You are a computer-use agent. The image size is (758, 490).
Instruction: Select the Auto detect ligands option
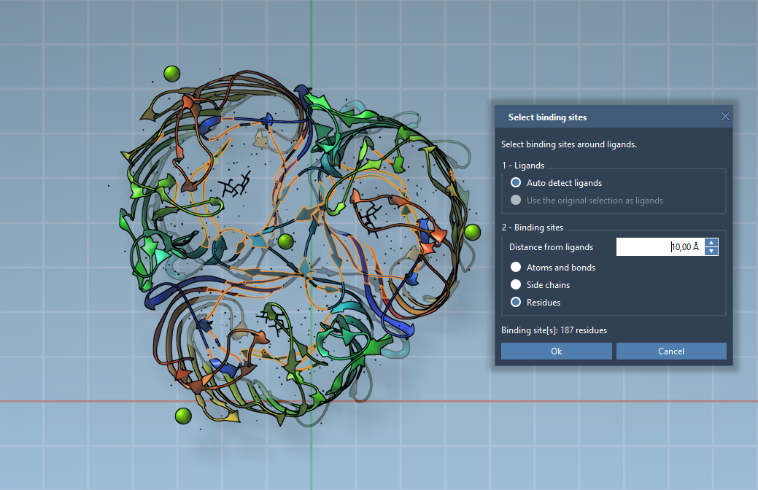(x=517, y=183)
